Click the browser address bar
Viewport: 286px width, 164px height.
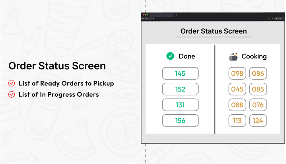(210, 18)
